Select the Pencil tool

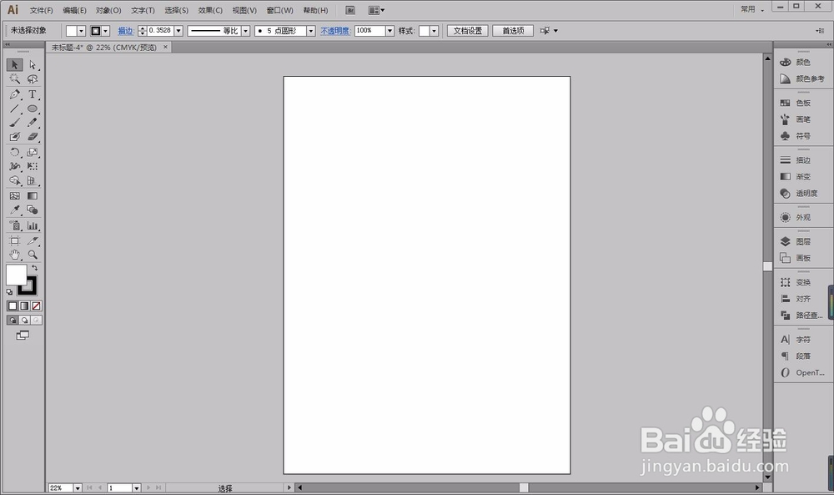[33, 123]
